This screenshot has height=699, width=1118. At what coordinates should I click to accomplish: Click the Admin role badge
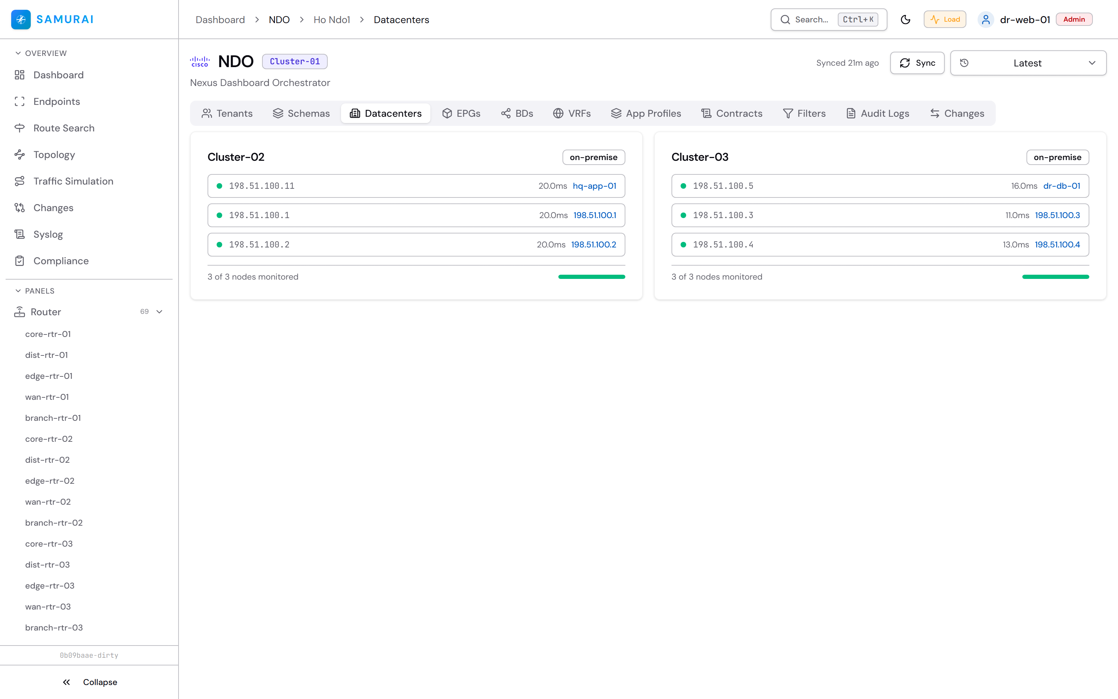1074,20
